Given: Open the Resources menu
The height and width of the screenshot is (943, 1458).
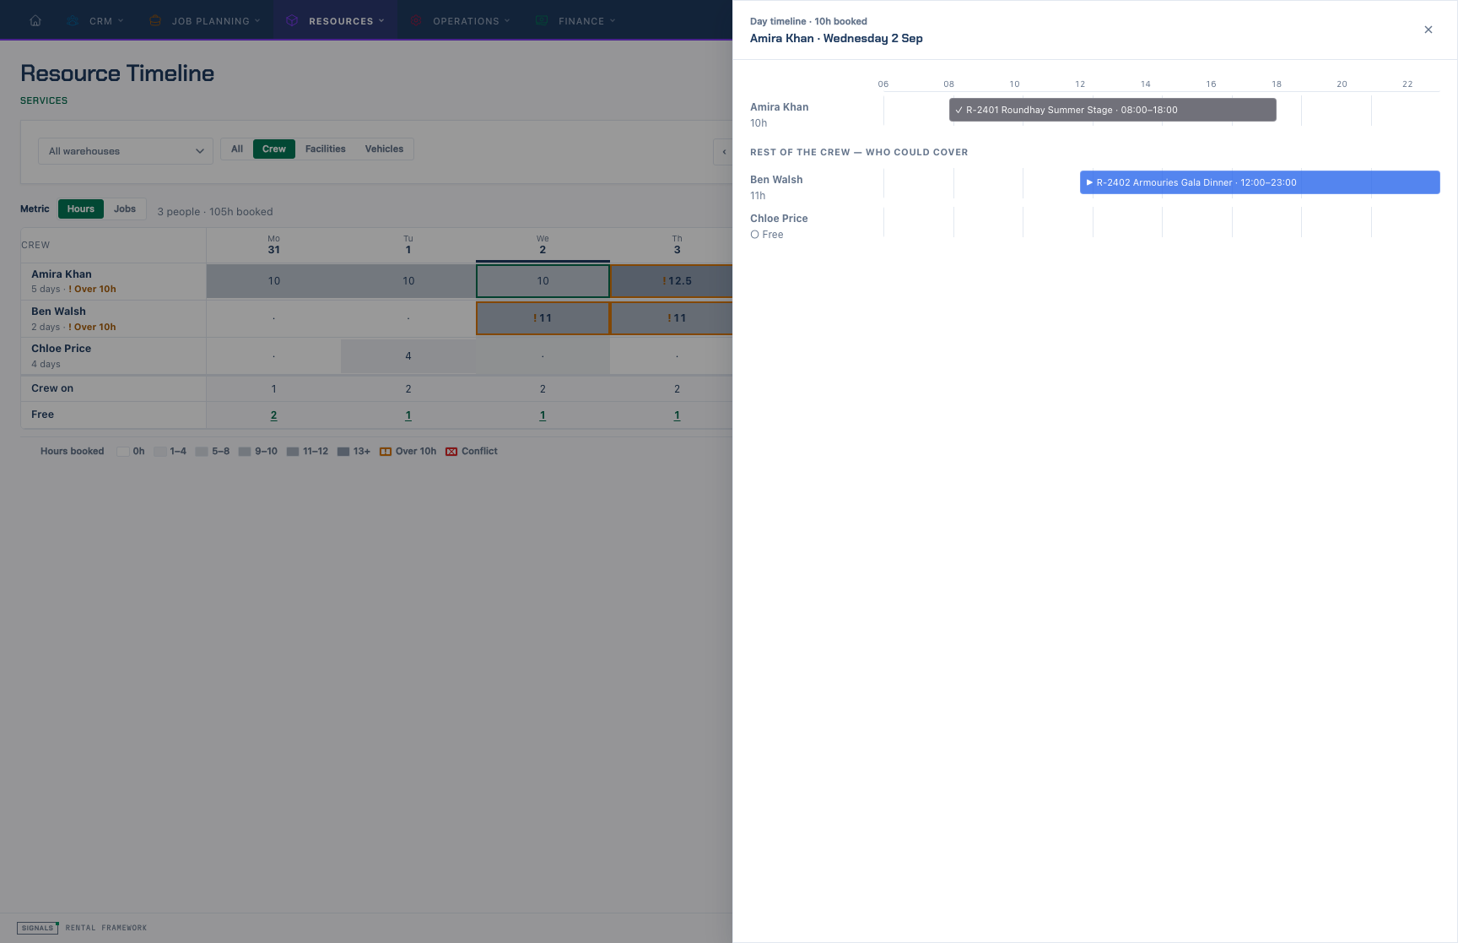Looking at the screenshot, I should 335,20.
